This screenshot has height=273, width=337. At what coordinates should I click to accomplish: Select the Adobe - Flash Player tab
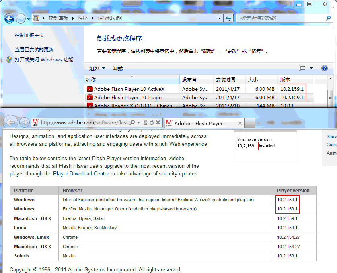(x=199, y=123)
